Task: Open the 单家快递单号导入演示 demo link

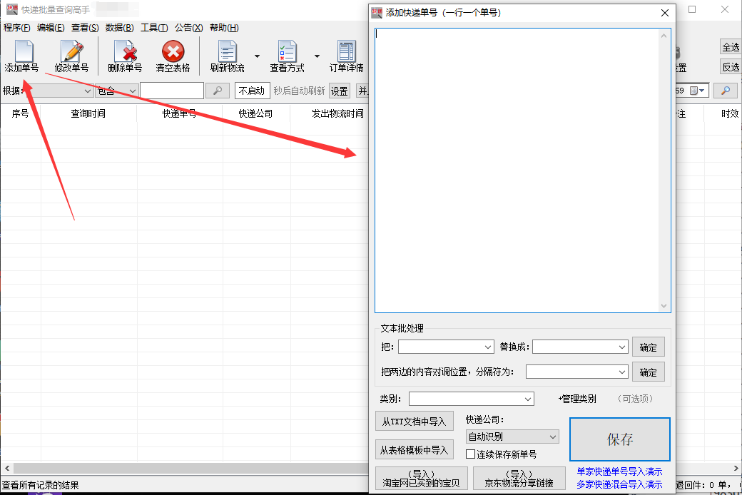Action: pos(620,471)
